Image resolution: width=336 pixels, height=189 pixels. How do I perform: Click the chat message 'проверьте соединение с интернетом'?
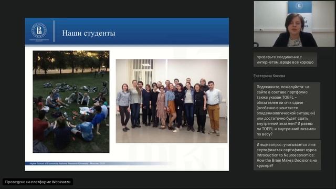[x=285, y=59]
